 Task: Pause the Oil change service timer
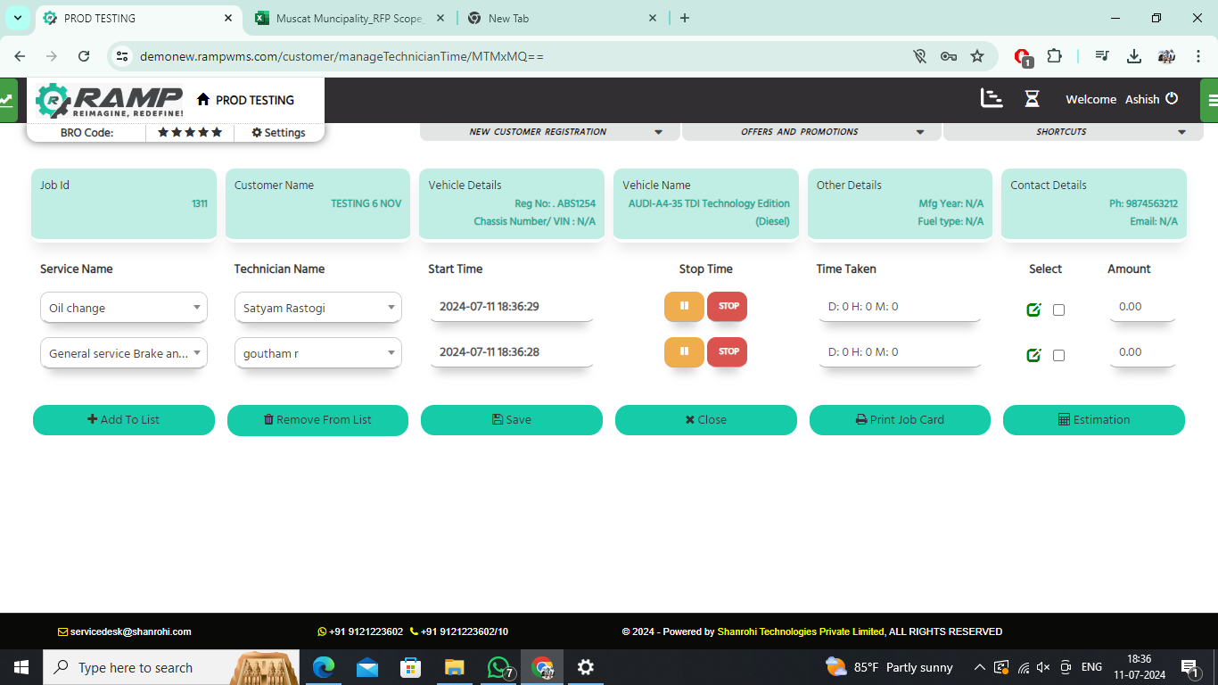tap(684, 306)
